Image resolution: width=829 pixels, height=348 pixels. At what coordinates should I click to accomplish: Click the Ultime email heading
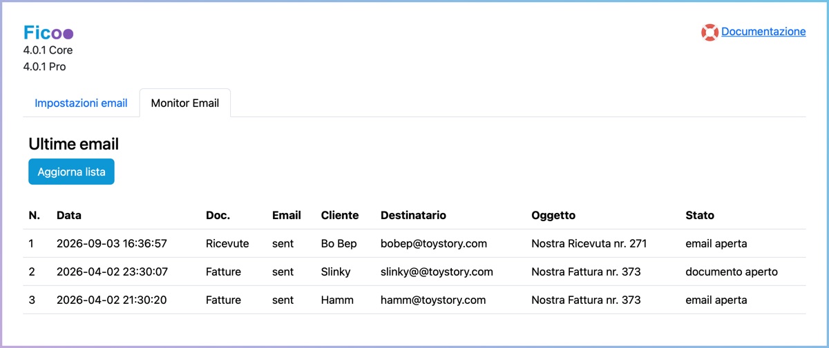click(74, 144)
